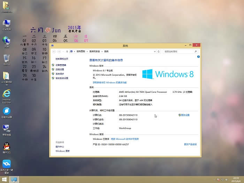Viewport: 244px width, 183px height.
Task: Open the Internet Explorer desktop icon
Action: (6, 94)
